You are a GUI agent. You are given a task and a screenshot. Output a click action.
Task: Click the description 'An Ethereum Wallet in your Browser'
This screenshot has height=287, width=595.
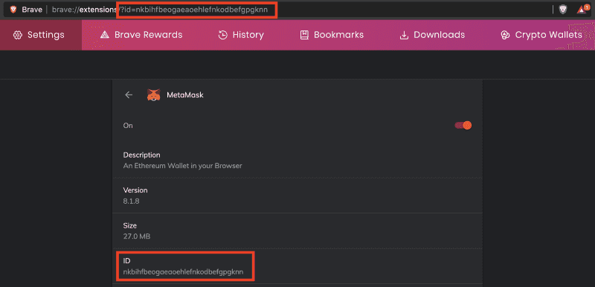click(x=182, y=166)
